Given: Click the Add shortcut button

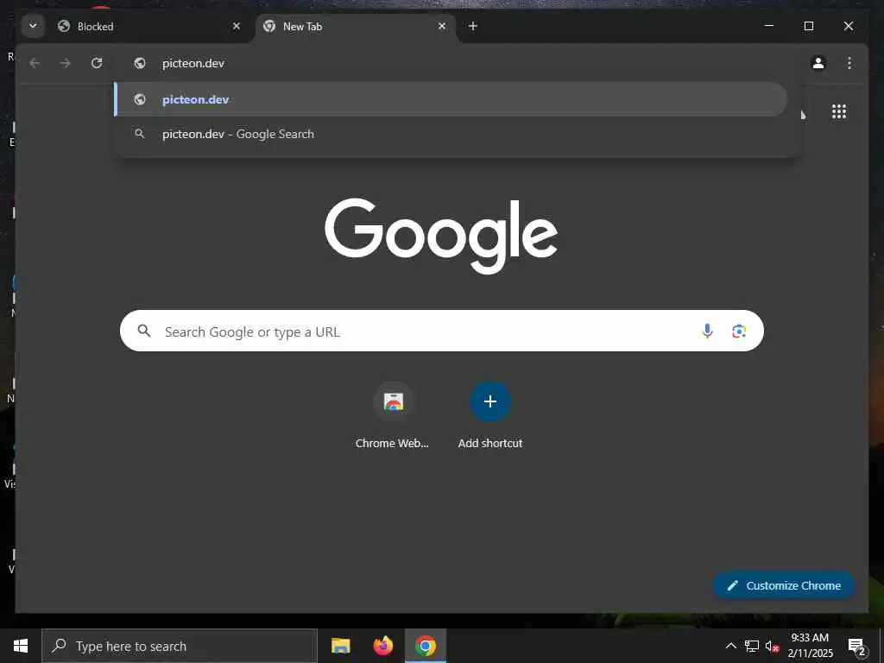Looking at the screenshot, I should click(x=490, y=416).
